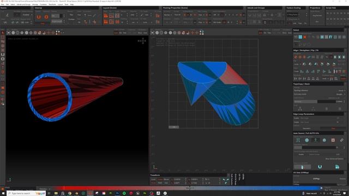
Task: Open Photoshop from the taskbar
Action: (117, 194)
